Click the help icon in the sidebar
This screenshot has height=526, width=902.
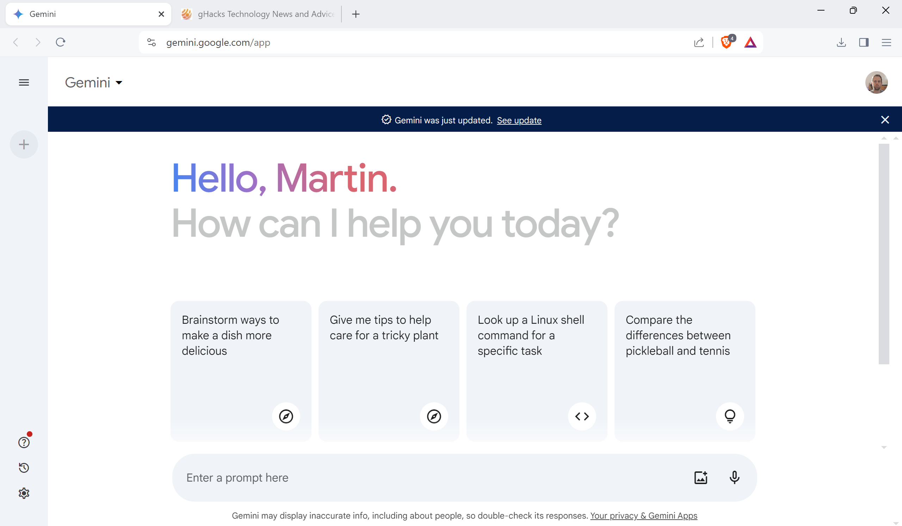click(x=23, y=442)
